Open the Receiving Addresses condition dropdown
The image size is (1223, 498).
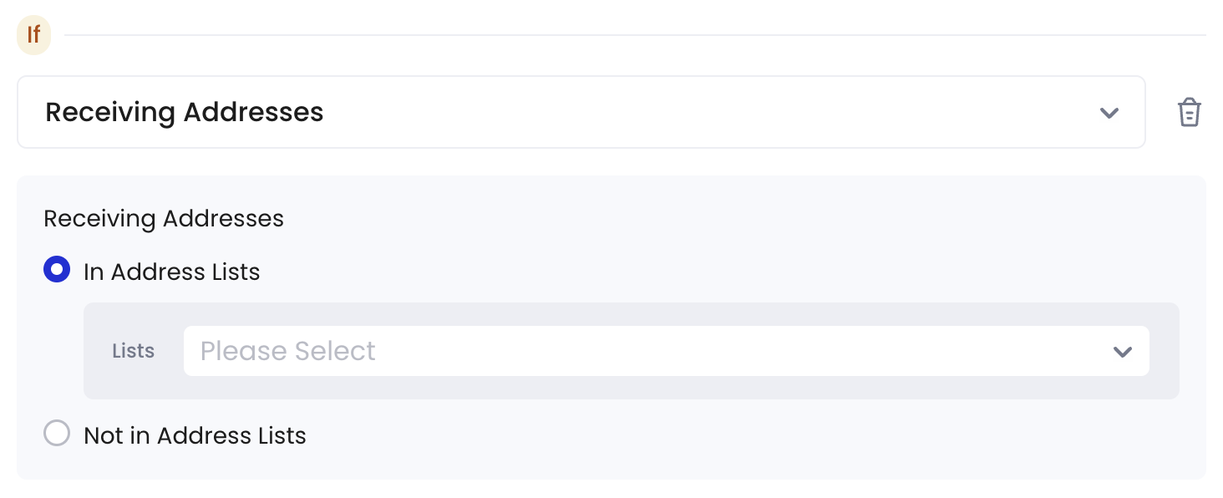tap(581, 112)
